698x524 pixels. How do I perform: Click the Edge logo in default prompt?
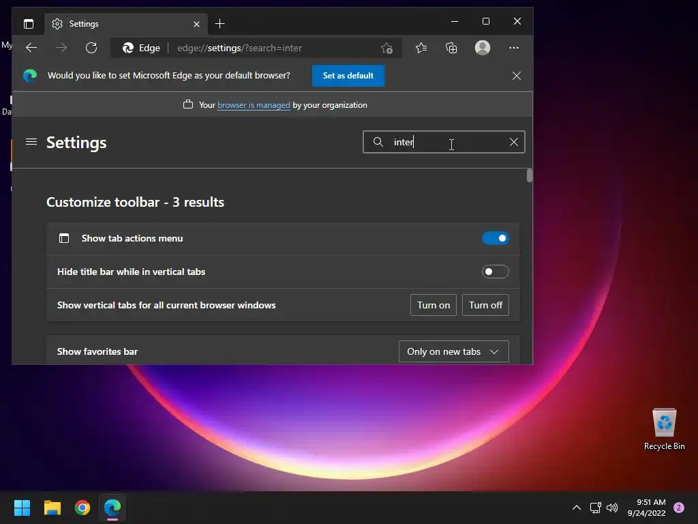(30, 76)
